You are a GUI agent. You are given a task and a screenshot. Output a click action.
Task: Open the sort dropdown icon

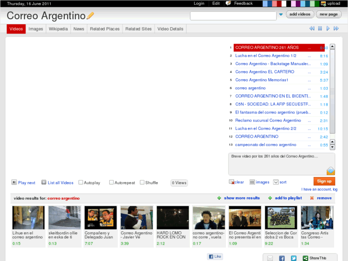pos(276,182)
